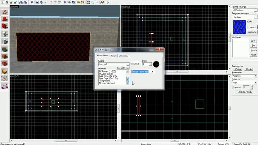Click the paste toolbar icon
The image size is (258, 145).
[73, 2]
